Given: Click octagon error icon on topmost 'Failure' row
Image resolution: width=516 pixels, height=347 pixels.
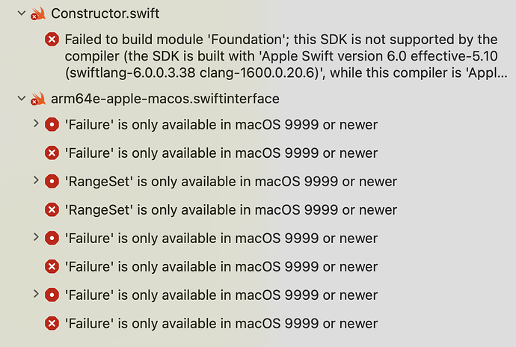Looking at the screenshot, I should [52, 125].
